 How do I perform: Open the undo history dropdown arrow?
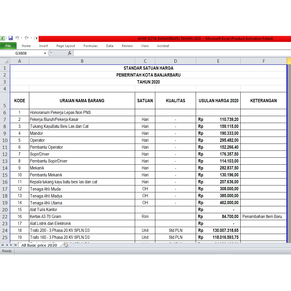point(21,38)
